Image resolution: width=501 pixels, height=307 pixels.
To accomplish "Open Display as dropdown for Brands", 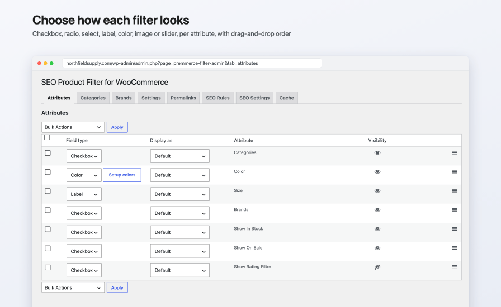I will [180, 213].
